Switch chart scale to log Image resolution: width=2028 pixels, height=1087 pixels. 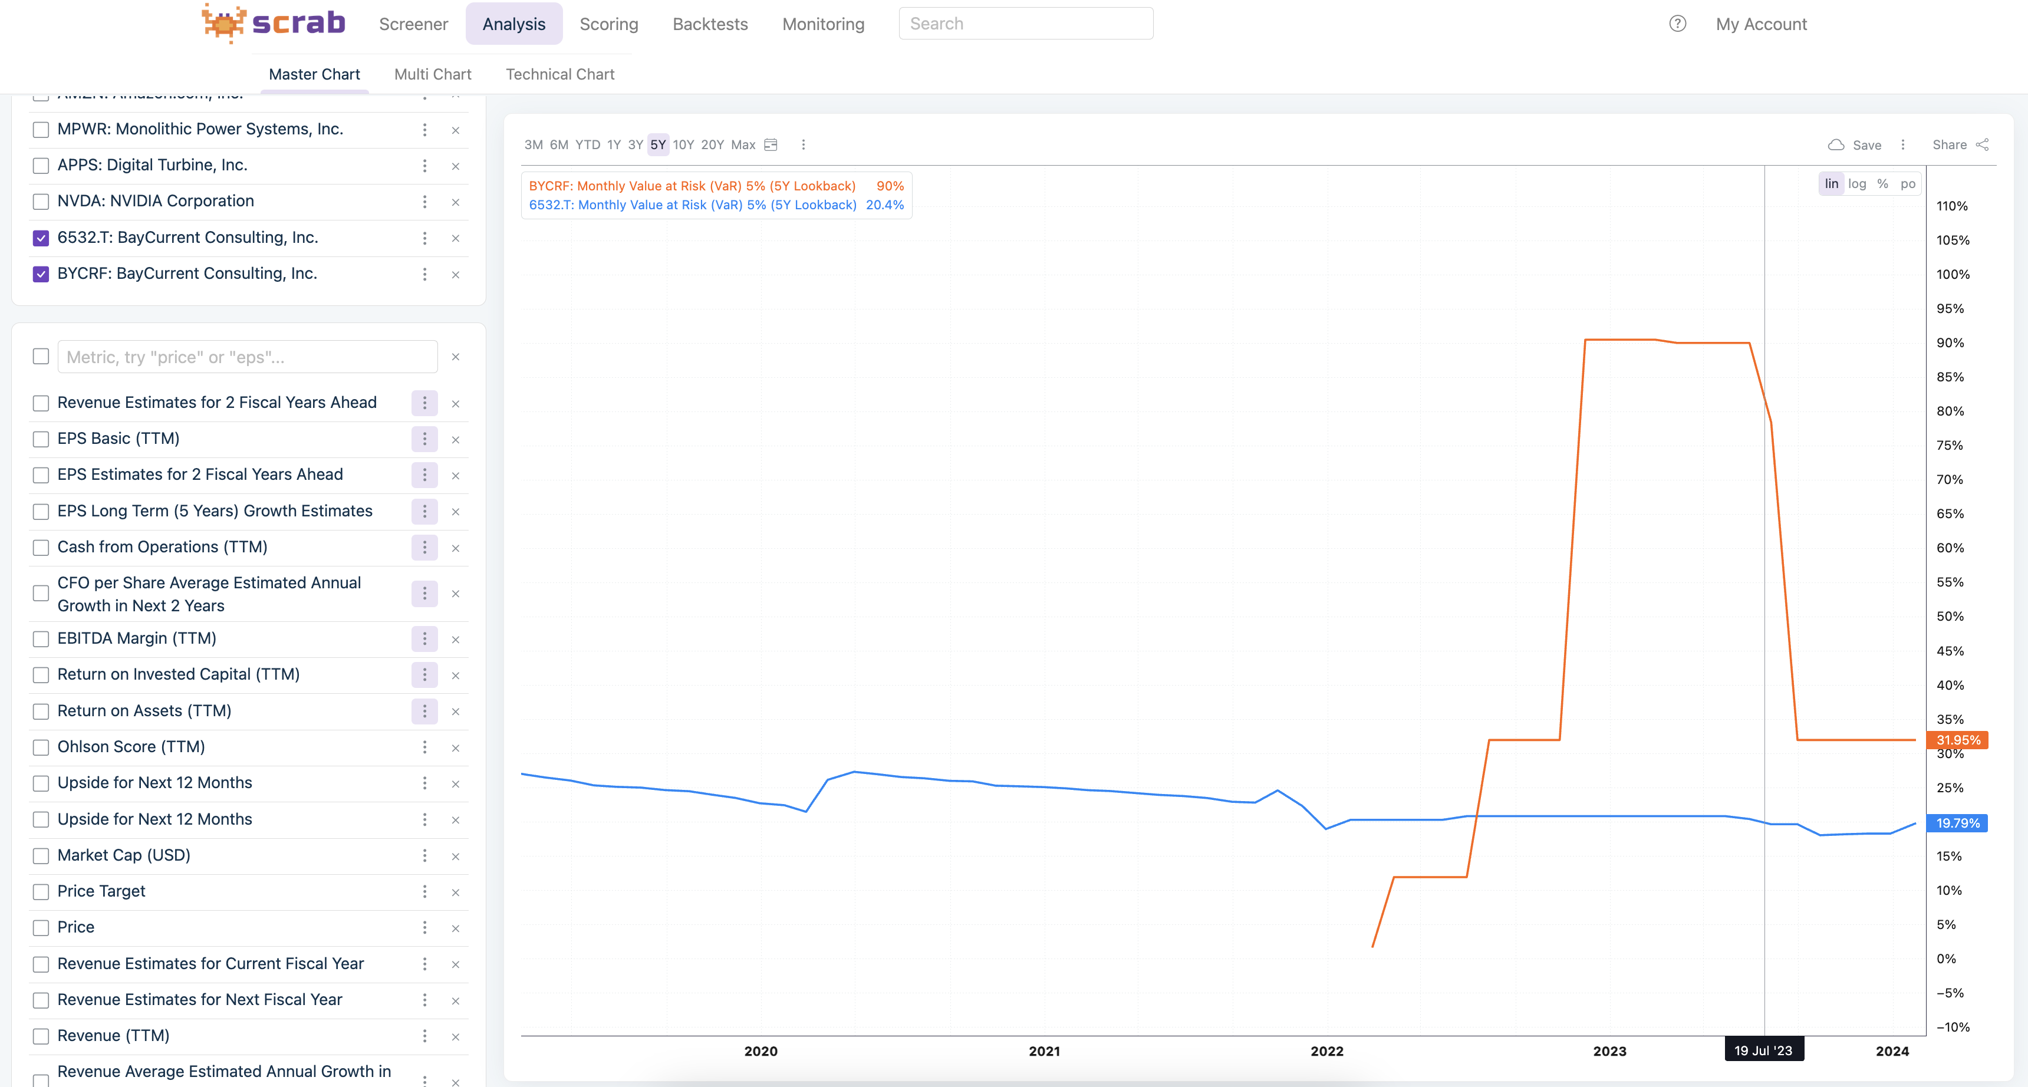(x=1857, y=183)
